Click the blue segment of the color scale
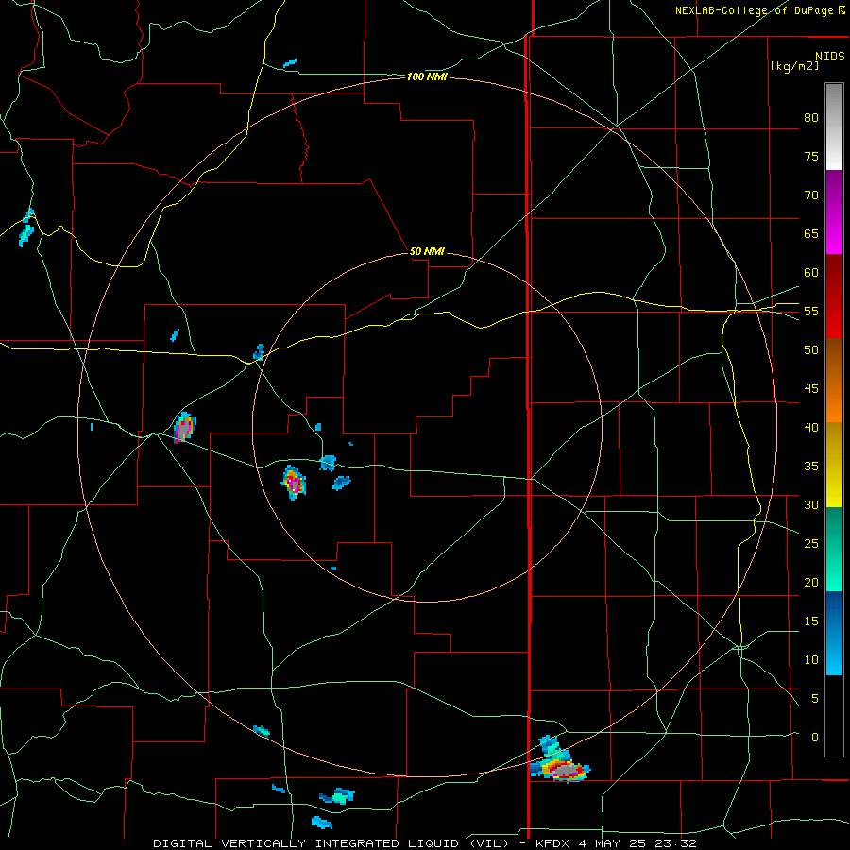The width and height of the screenshot is (850, 850). pos(834,633)
